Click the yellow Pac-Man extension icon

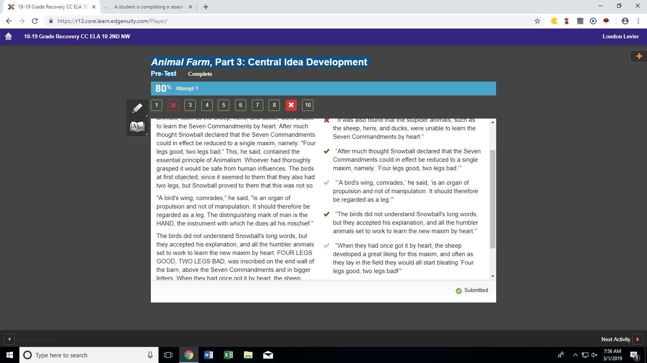click(554, 21)
